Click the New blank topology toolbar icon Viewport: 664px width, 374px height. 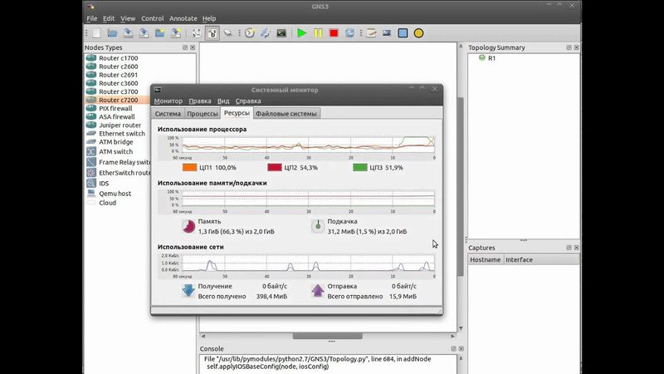pos(96,33)
